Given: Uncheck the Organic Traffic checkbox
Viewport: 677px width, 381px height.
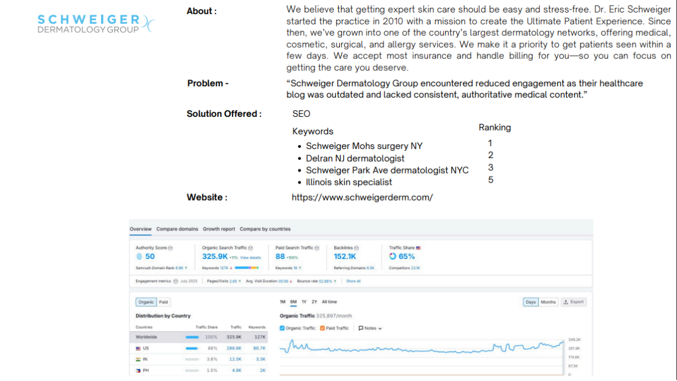Looking at the screenshot, I should click(x=282, y=328).
